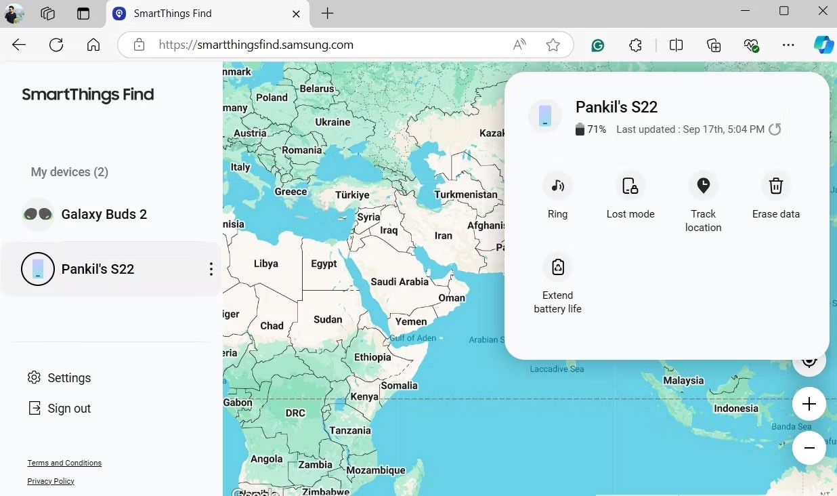The image size is (837, 496).
Task: Activate Lost mode for the phone
Action: pyautogui.click(x=630, y=186)
